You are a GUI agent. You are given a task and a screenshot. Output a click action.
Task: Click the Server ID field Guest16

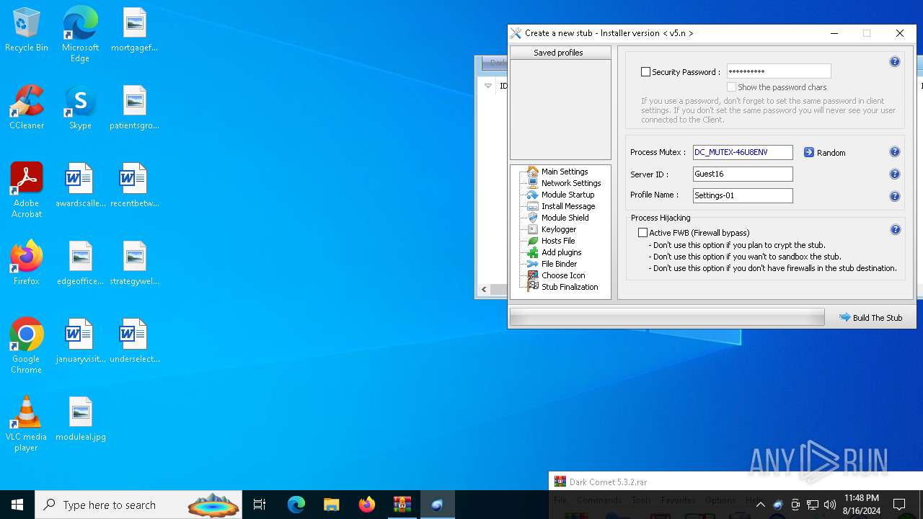[743, 174]
